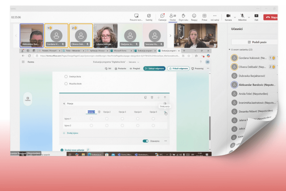Screen dimensions: 286x191
Task: Click the Digni ruku raise hand icon
Action: (183, 16)
